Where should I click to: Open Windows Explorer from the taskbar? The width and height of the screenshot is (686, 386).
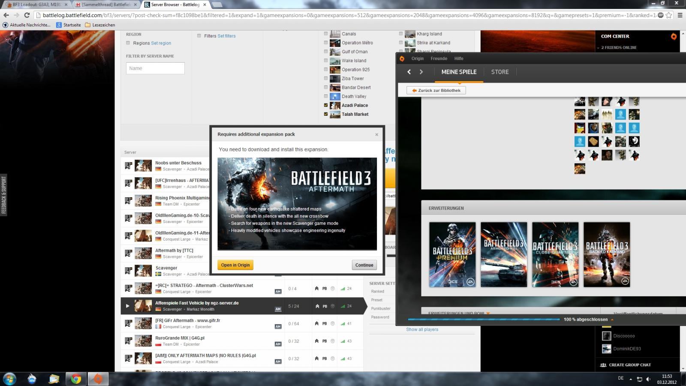coord(54,379)
